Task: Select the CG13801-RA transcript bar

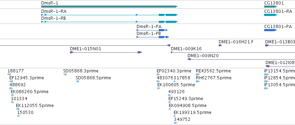Action: click(x=270, y=15)
